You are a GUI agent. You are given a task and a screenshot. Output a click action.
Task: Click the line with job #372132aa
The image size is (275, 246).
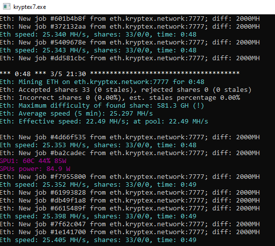coord(130,27)
